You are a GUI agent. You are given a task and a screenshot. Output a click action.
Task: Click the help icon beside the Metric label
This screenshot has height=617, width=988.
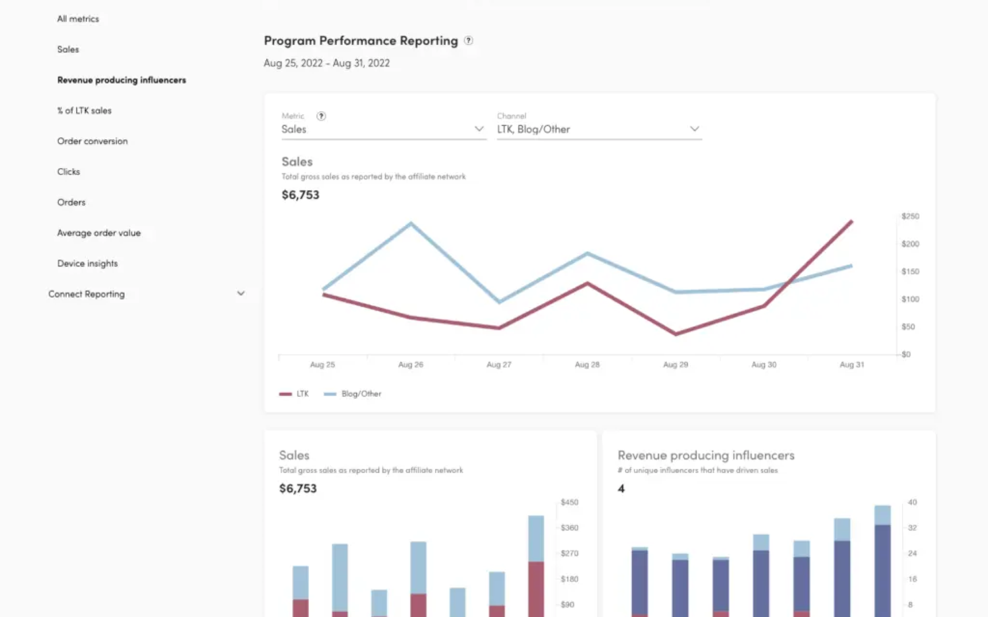pos(321,116)
